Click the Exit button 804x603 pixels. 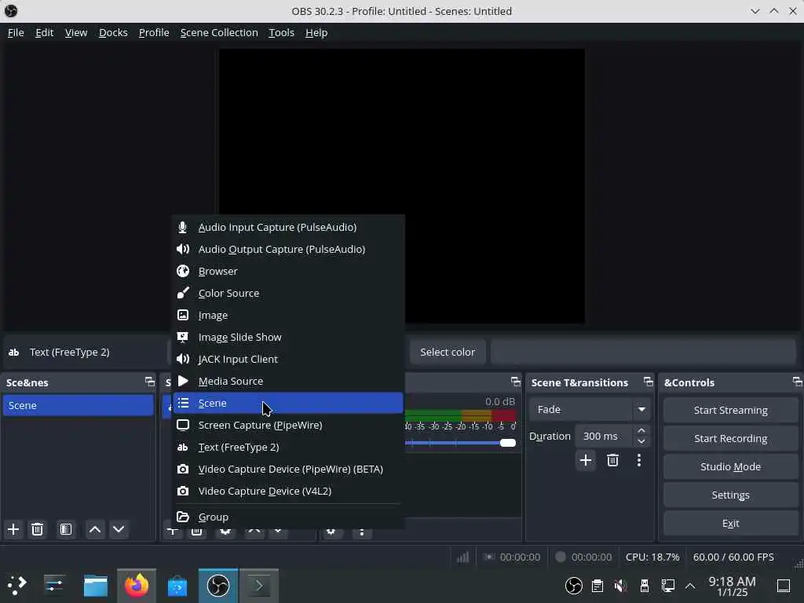(731, 523)
